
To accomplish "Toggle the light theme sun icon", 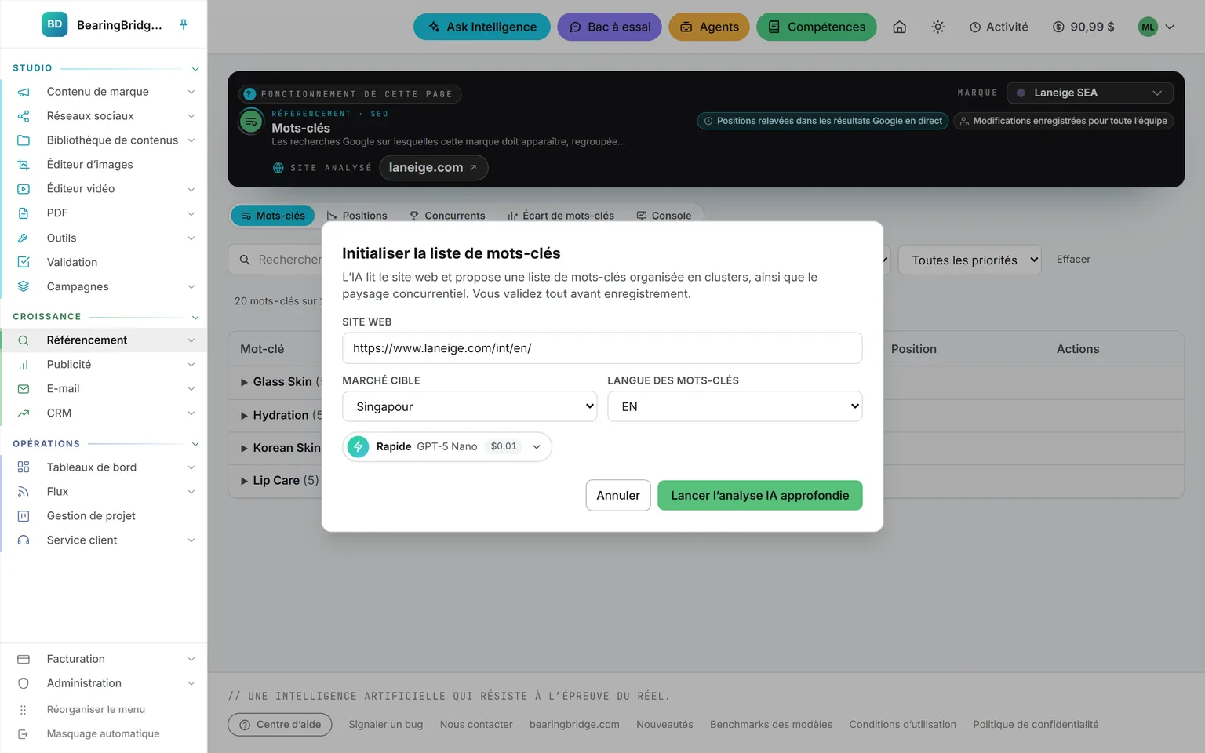I will point(937,27).
